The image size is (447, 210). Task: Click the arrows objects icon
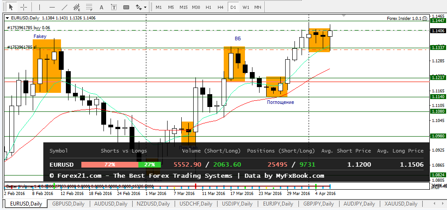(138, 7)
